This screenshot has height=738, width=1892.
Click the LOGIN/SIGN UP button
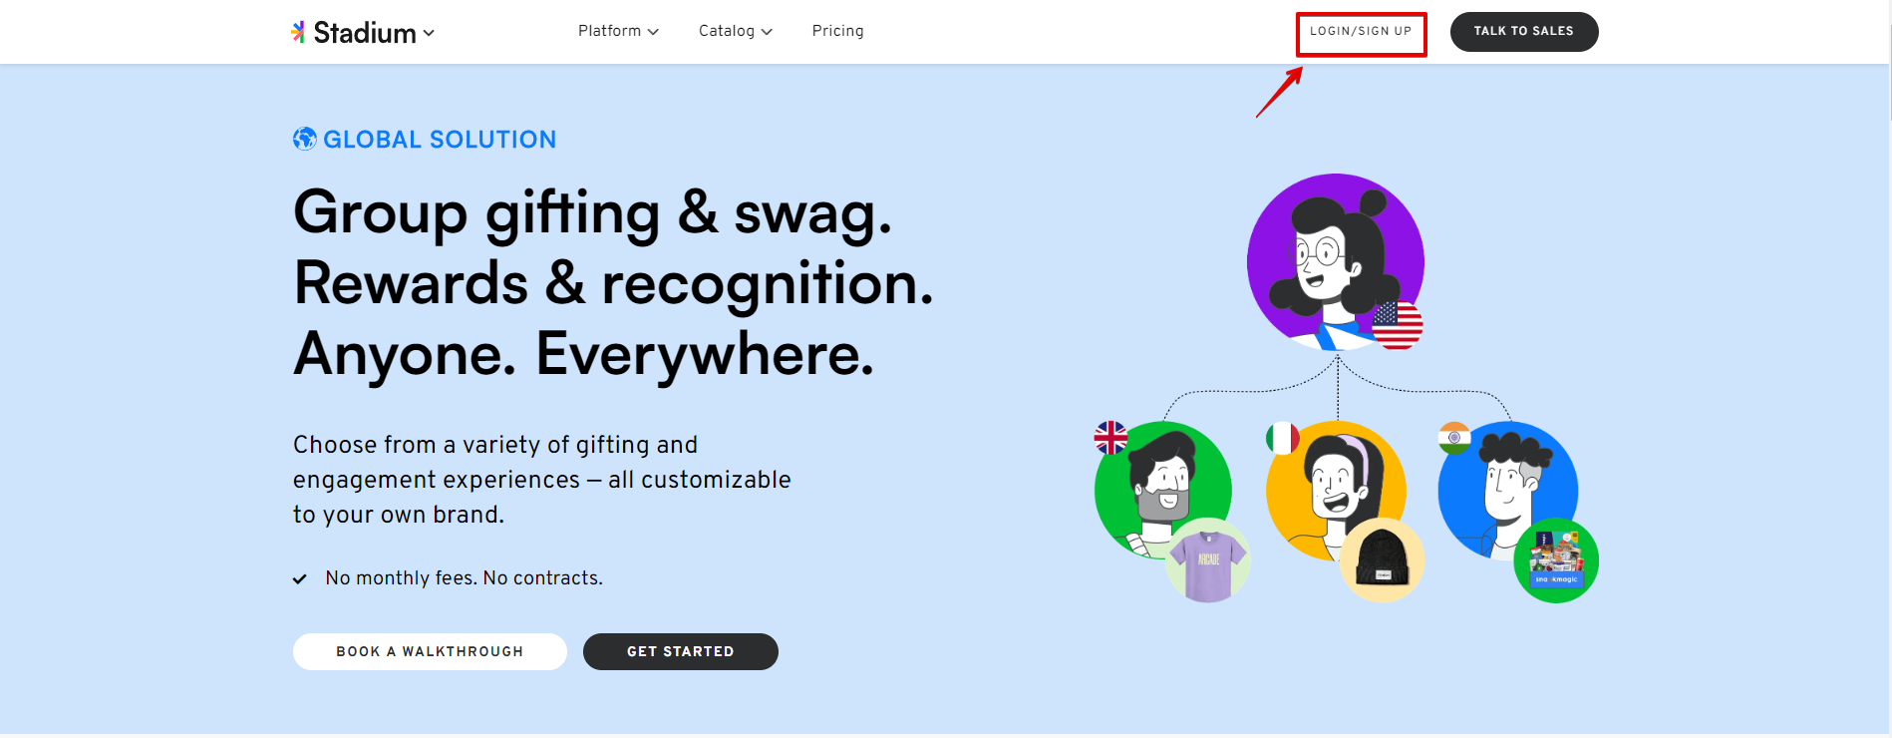(1361, 33)
